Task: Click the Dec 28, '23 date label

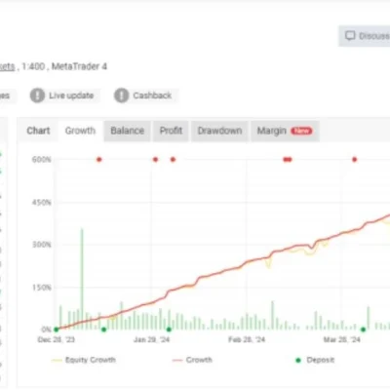Action: 57,340
